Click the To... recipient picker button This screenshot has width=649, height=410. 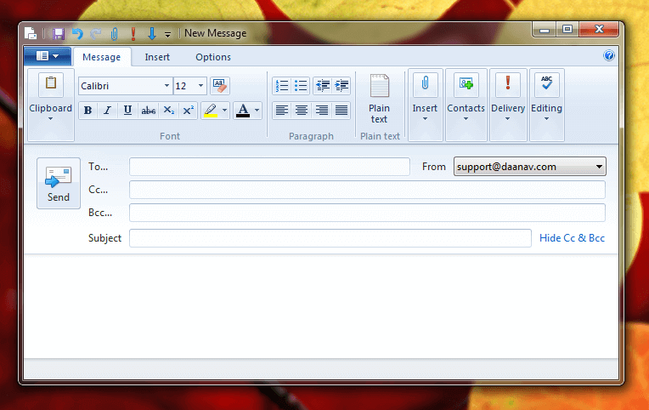(x=98, y=167)
